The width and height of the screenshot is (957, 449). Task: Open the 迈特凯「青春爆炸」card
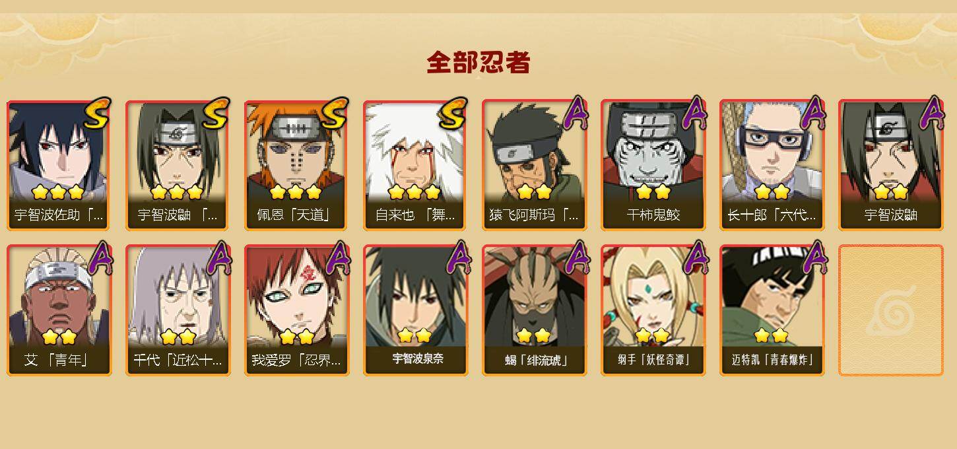772,310
